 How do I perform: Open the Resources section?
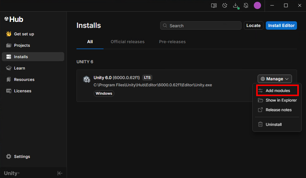click(x=24, y=80)
